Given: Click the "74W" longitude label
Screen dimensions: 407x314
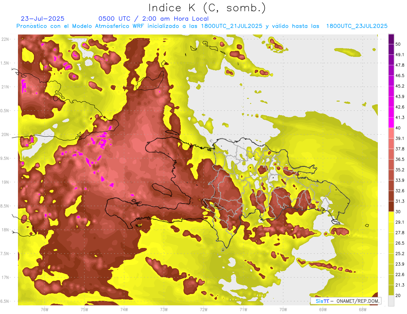Looking at the screenshot, I should pyautogui.click(x=124, y=309).
